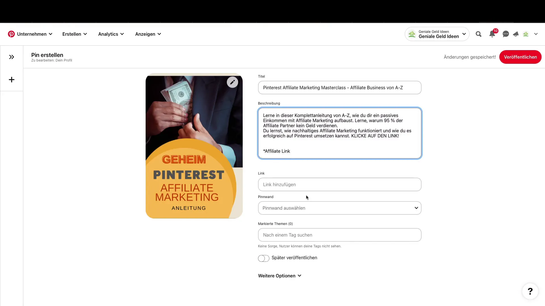Open the Erstellen menu
Viewport: 545px width, 306px height.
[74, 34]
